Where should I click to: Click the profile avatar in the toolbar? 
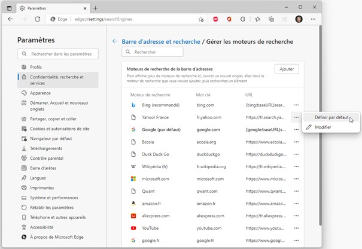pos(299,19)
